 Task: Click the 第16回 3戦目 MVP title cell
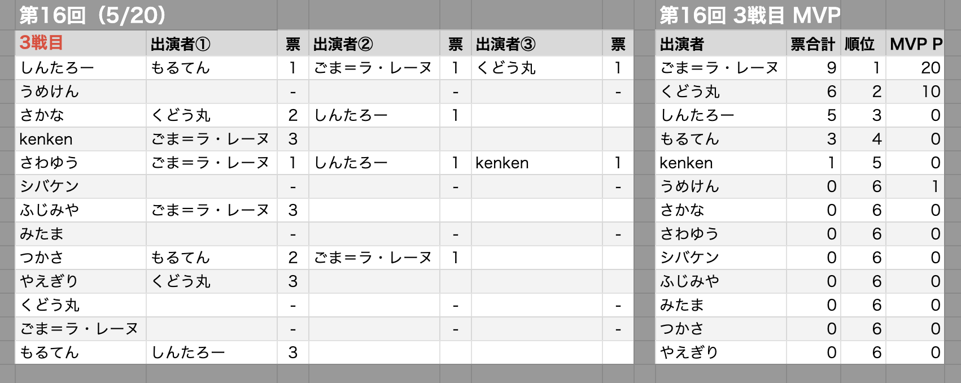[749, 15]
